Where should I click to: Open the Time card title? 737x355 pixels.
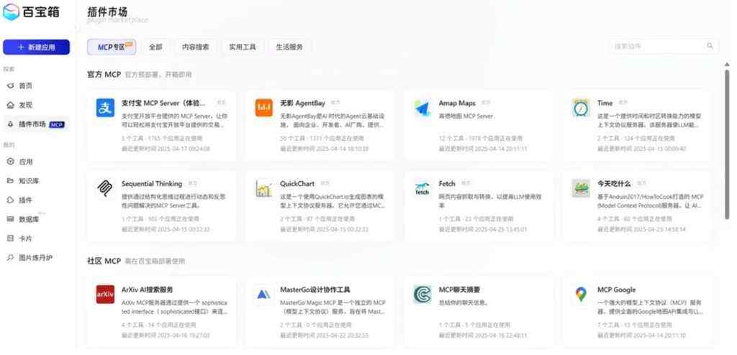[x=605, y=103]
